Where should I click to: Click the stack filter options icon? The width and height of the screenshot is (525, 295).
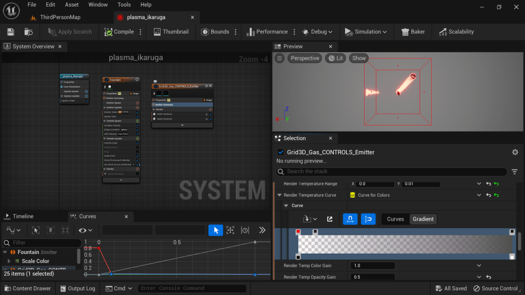pos(515,172)
